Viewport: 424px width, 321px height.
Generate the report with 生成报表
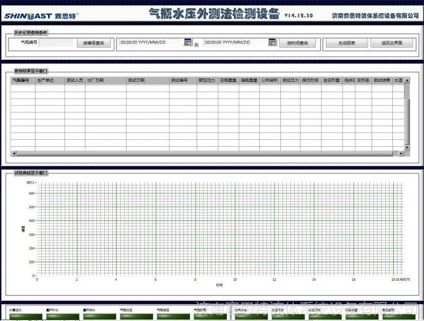tap(347, 43)
